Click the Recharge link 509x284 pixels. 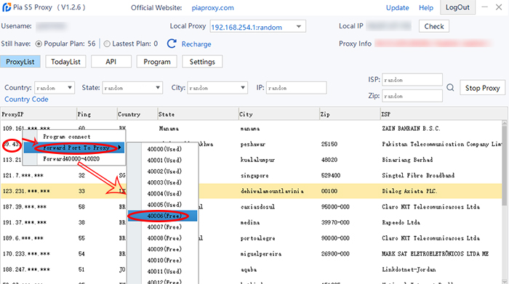click(196, 44)
